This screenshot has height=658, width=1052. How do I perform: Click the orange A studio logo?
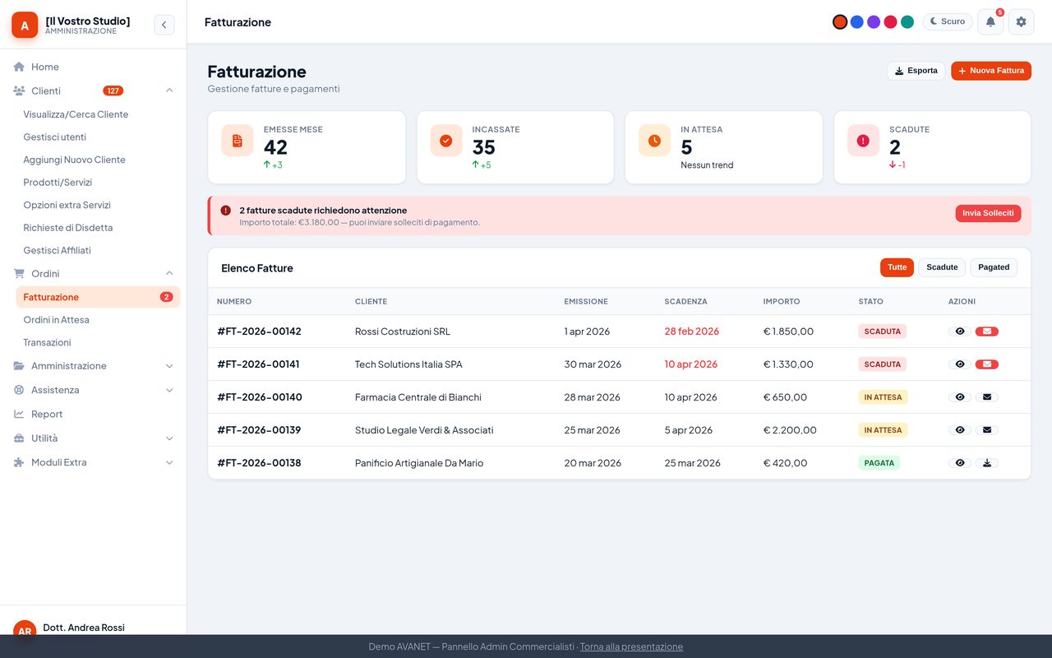pyautogui.click(x=25, y=25)
